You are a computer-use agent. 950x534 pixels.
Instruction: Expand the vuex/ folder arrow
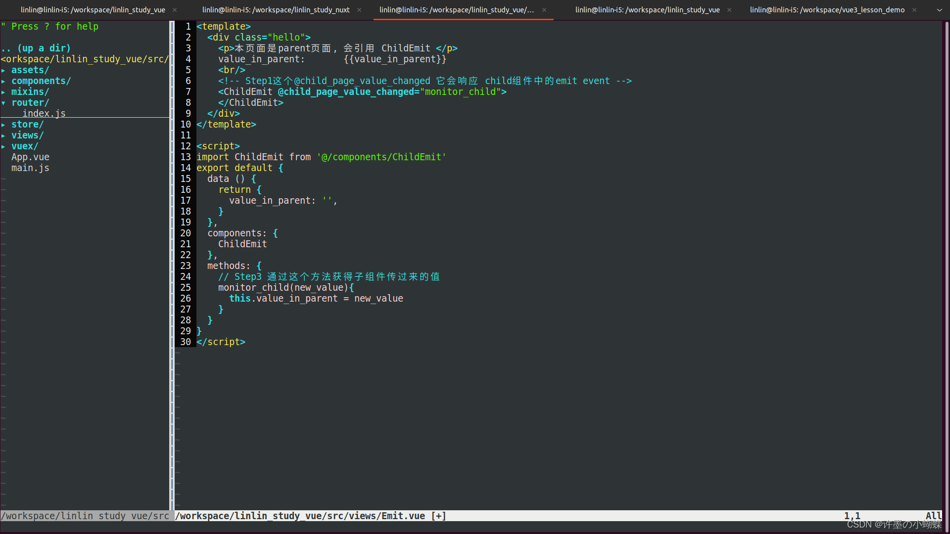coord(3,146)
